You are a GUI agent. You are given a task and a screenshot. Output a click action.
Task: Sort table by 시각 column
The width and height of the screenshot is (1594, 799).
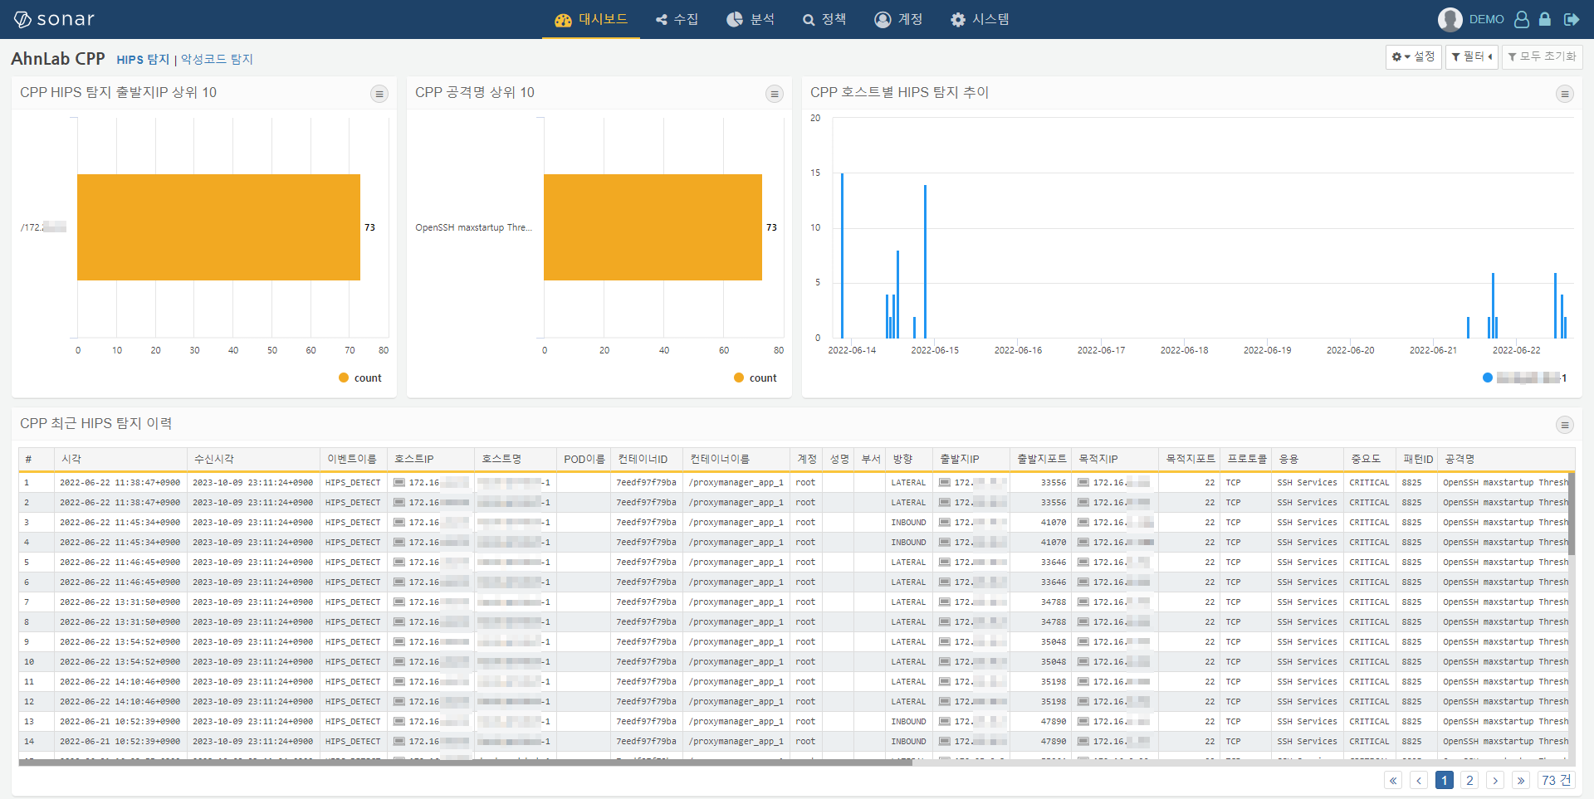pyautogui.click(x=120, y=459)
